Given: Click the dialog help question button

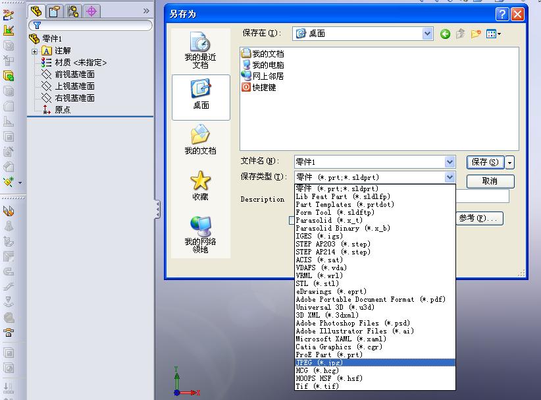Looking at the screenshot, I should pyautogui.click(x=502, y=14).
